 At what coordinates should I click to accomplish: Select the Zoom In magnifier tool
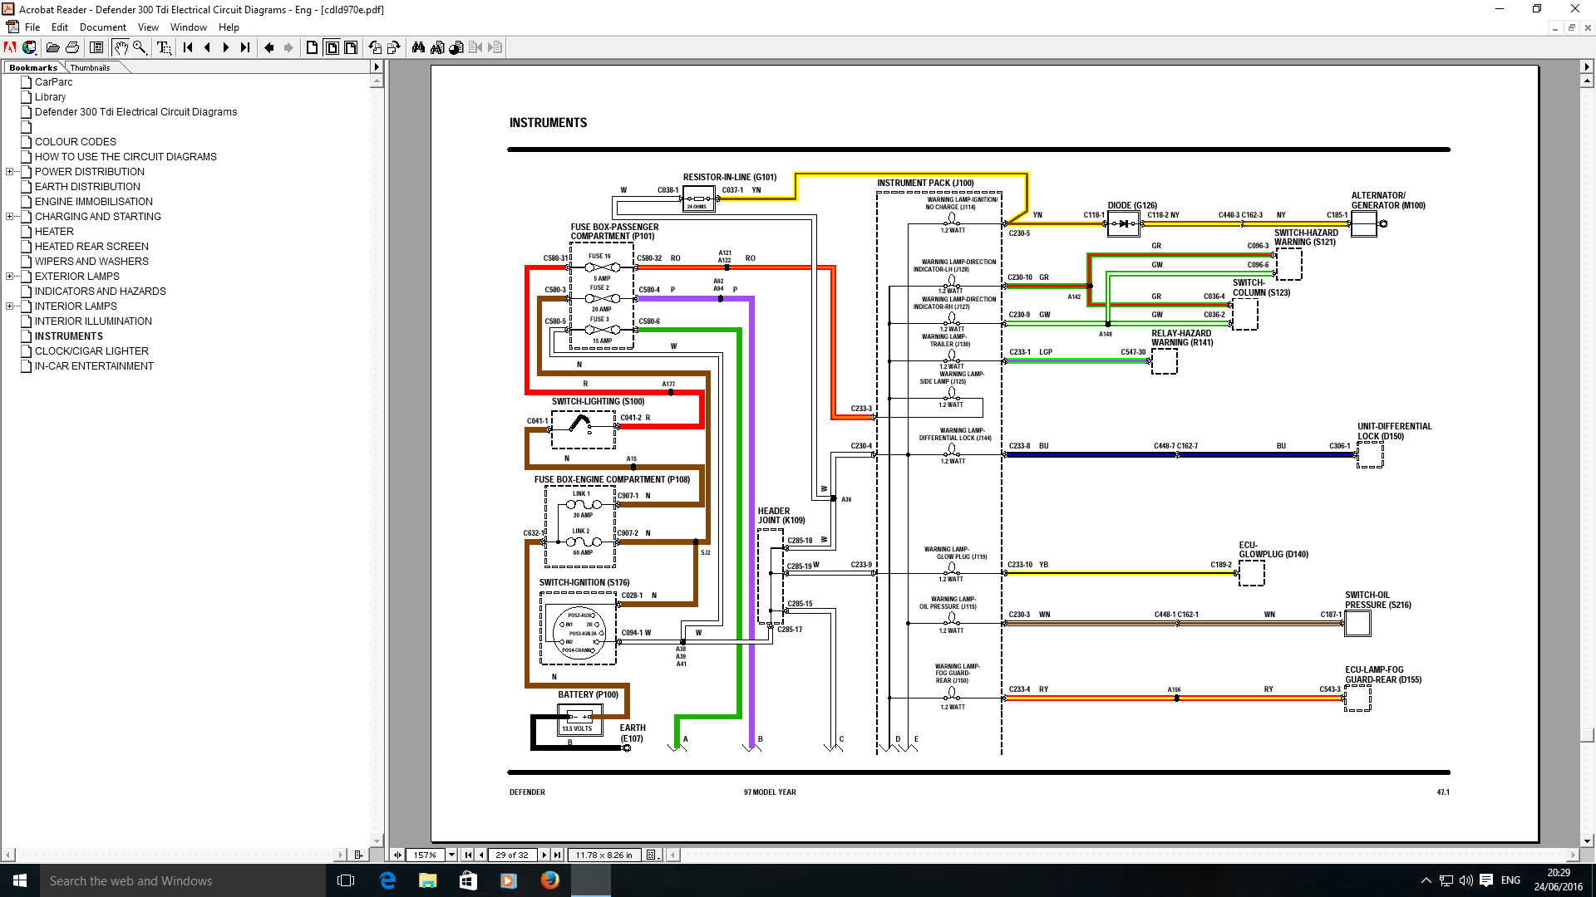(140, 47)
